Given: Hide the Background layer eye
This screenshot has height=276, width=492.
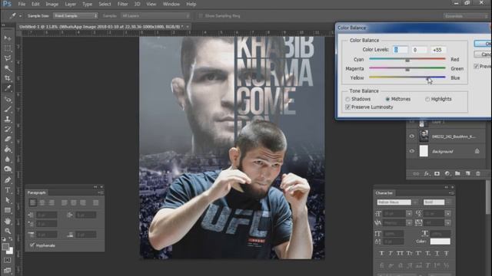Looking at the screenshot, I should click(412, 151).
